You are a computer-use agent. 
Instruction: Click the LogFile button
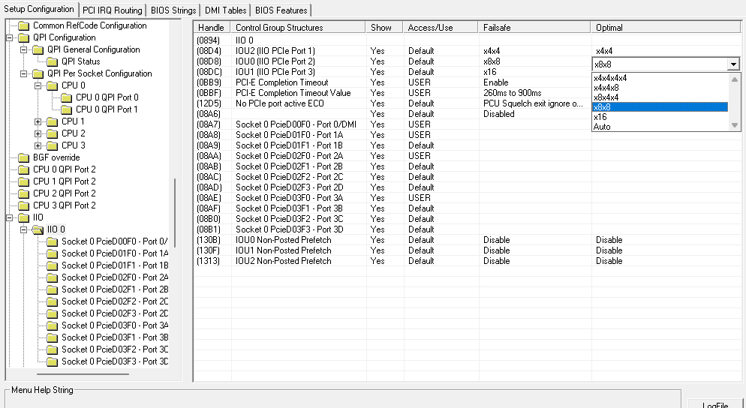pos(715,405)
